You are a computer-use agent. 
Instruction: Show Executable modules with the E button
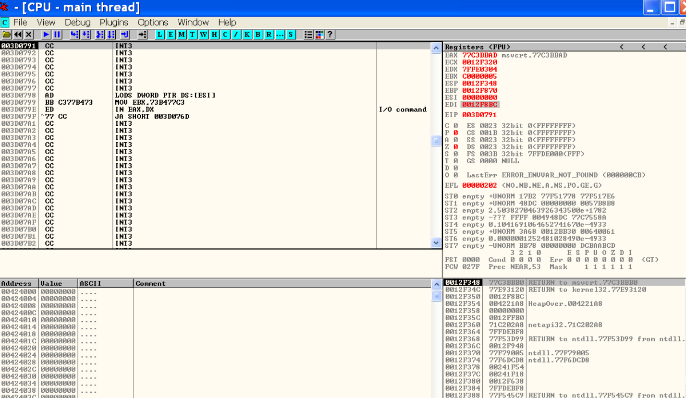coord(170,35)
